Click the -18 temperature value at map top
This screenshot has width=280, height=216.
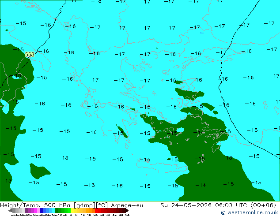point(96,1)
